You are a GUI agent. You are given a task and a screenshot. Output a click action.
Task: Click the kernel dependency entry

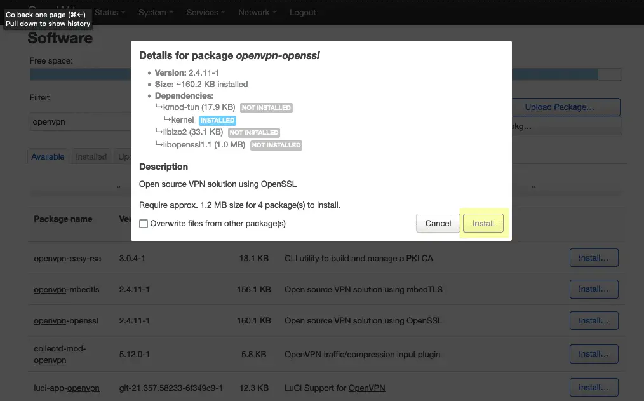(x=182, y=120)
